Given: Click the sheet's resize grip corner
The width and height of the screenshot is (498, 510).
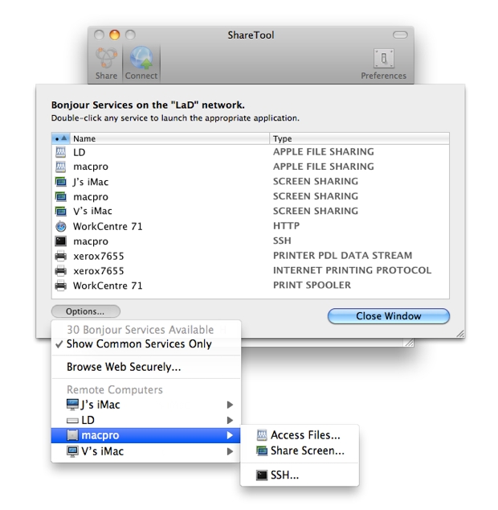Looking at the screenshot, I should pos(460,333).
